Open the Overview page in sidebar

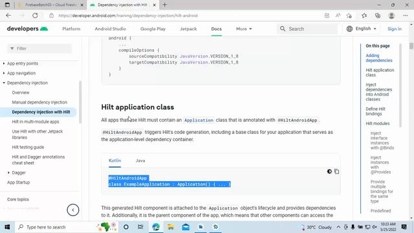(21, 93)
